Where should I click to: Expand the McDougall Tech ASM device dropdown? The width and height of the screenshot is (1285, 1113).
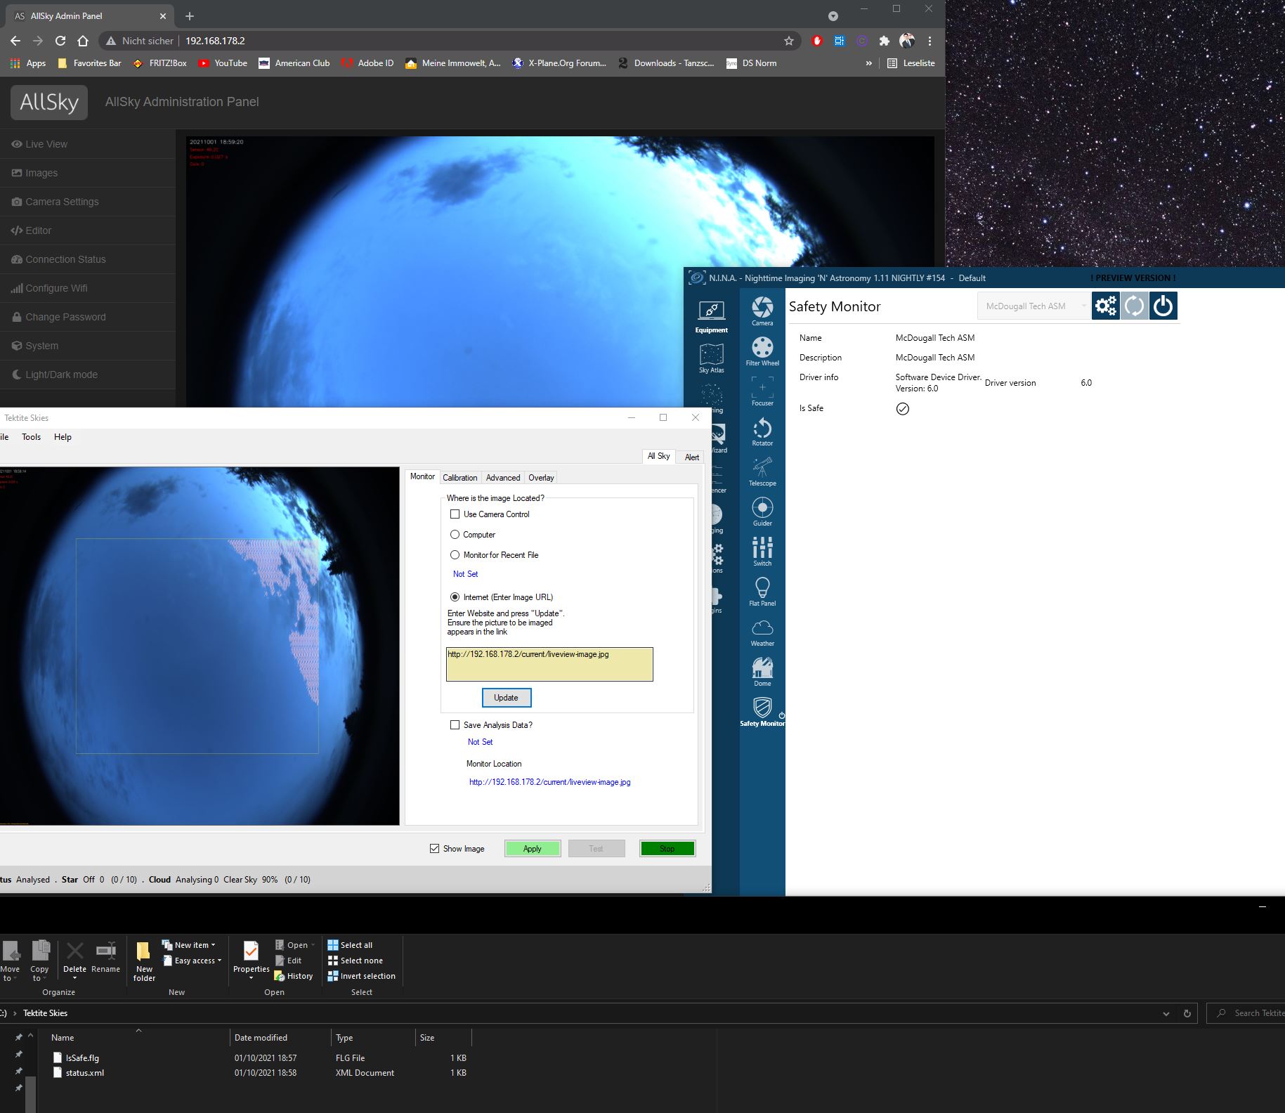coord(1033,306)
